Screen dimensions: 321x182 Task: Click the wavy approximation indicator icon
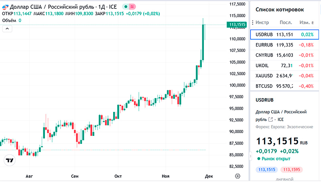pyautogui.click(x=132, y=7)
